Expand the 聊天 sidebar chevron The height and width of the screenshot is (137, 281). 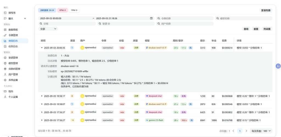25,18
